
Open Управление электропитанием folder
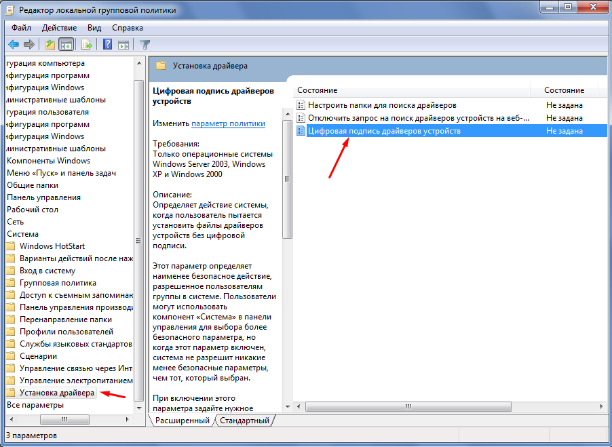76,381
